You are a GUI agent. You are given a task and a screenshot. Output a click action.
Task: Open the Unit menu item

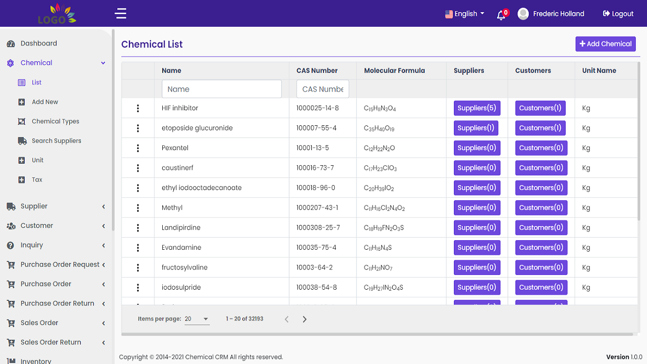[x=37, y=160]
